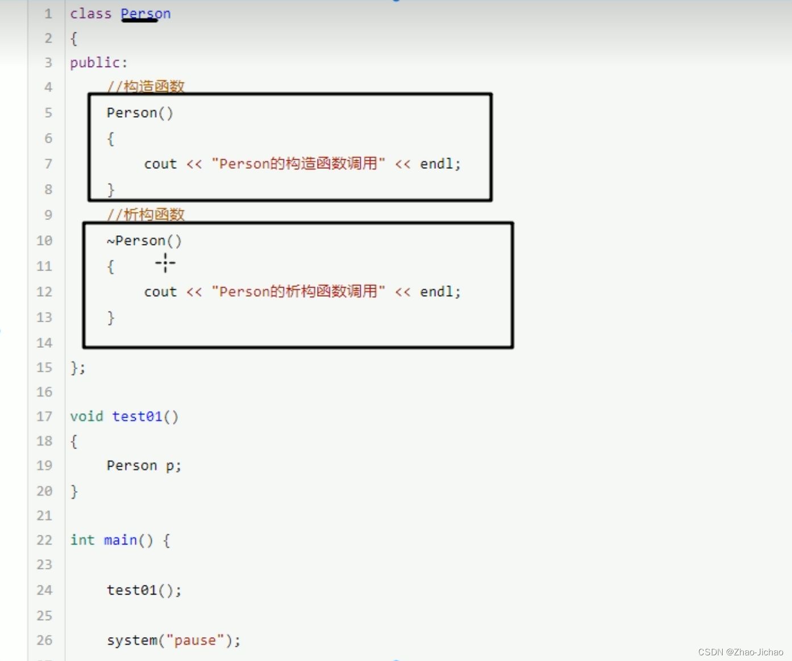Click line number 12

tap(44, 292)
